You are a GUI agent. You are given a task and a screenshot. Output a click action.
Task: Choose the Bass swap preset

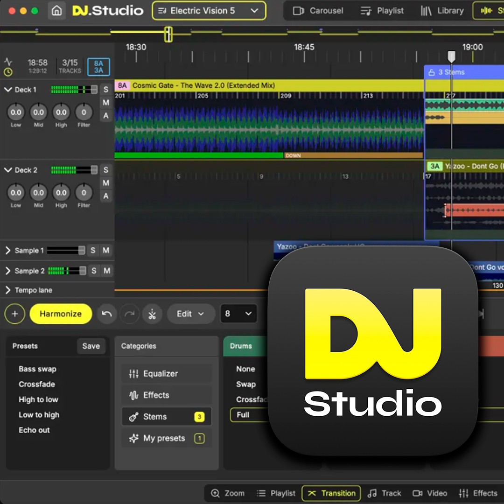[x=37, y=369]
